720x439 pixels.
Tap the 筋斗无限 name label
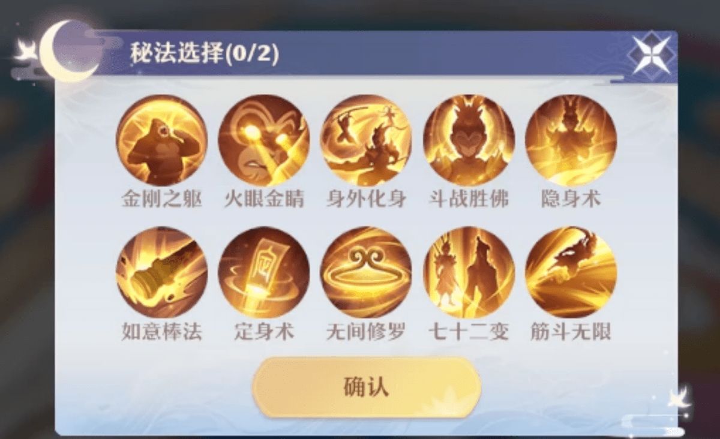(571, 331)
